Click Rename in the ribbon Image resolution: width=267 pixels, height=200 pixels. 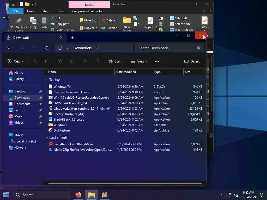click(109, 28)
